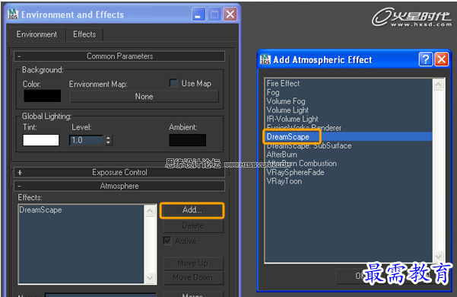The height and width of the screenshot is (297, 457).
Task: Enable the Use Map checkbox
Action: [x=173, y=83]
